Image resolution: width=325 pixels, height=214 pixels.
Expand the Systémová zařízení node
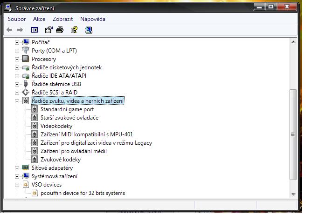coord(17,177)
